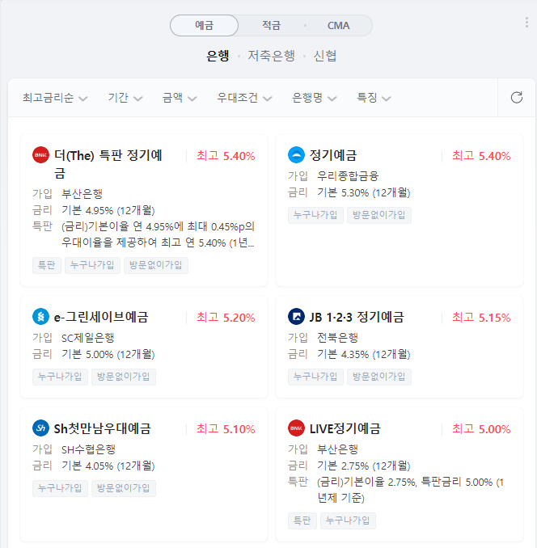Click 특판 description text on LIVE정기예금
This screenshot has height=548, width=537.
[x=411, y=490]
